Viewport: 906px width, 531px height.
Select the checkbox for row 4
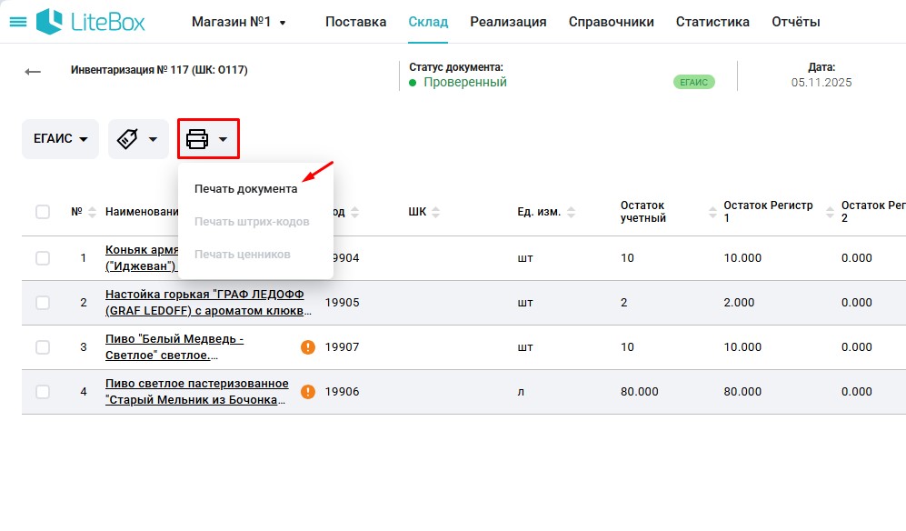tap(43, 392)
